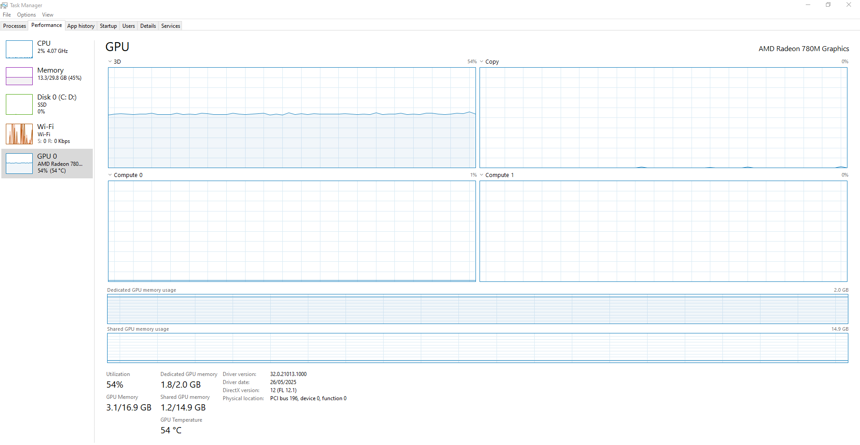This screenshot has height=445, width=860.
Task: Switch to the App history tab
Action: click(81, 26)
